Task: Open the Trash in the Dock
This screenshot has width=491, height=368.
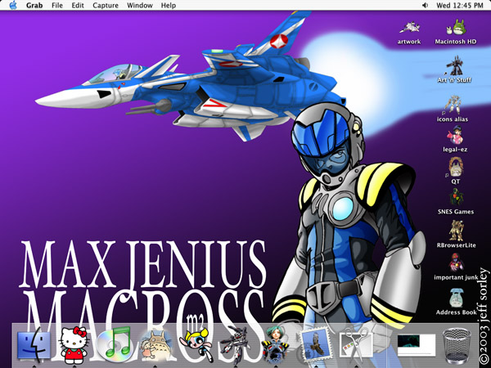Action: 457,345
